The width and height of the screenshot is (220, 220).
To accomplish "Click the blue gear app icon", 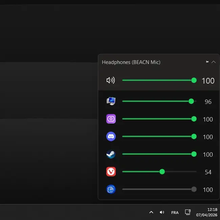I will click(x=111, y=189).
